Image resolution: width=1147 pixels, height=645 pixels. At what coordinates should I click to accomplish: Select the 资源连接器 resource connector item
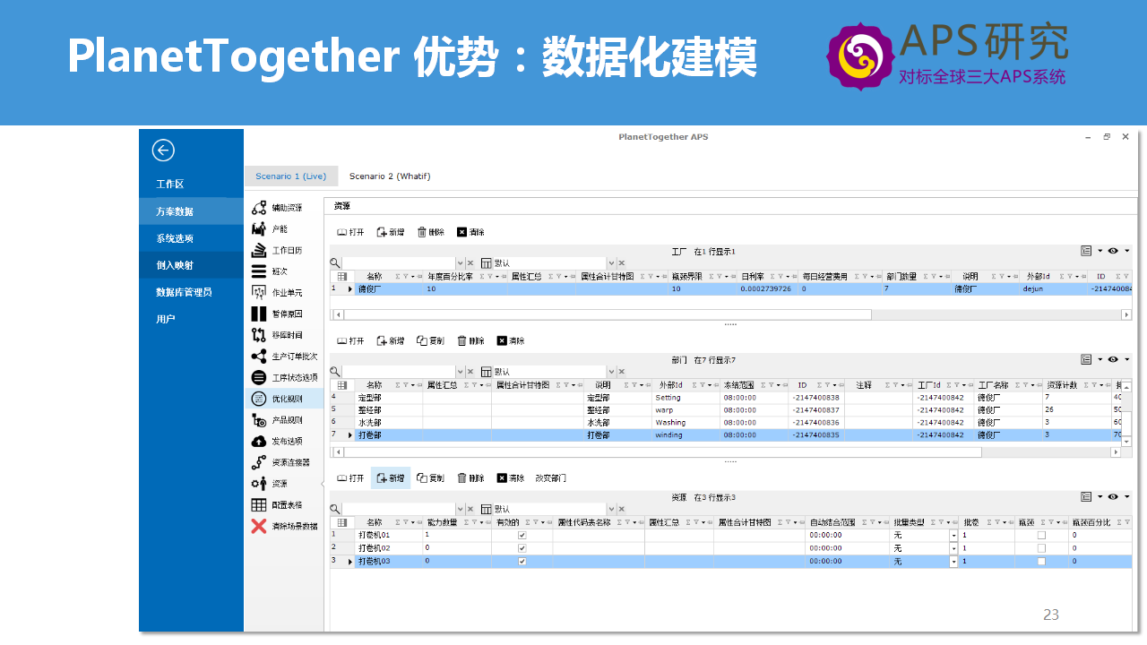point(281,462)
